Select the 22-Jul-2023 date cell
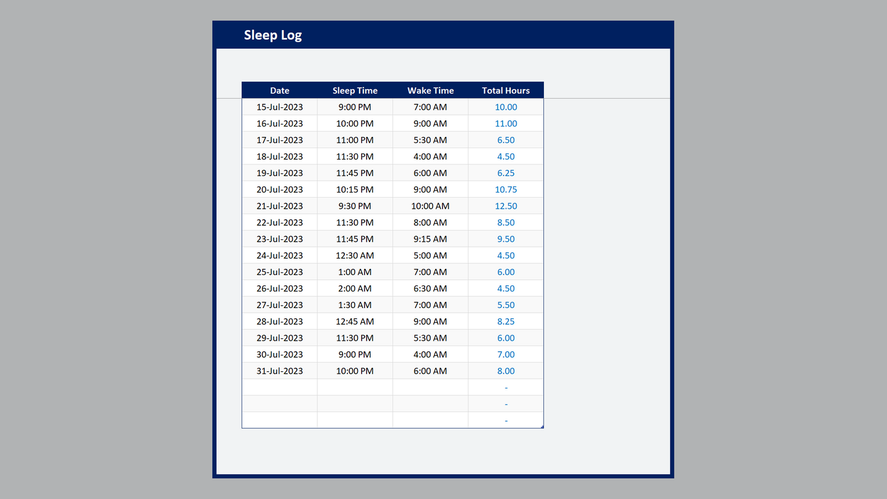The image size is (887, 499). (x=279, y=222)
